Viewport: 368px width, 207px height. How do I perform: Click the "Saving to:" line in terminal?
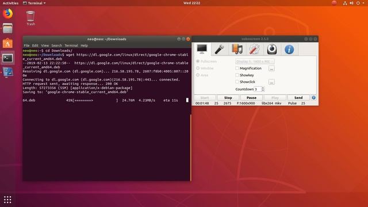[75, 92]
